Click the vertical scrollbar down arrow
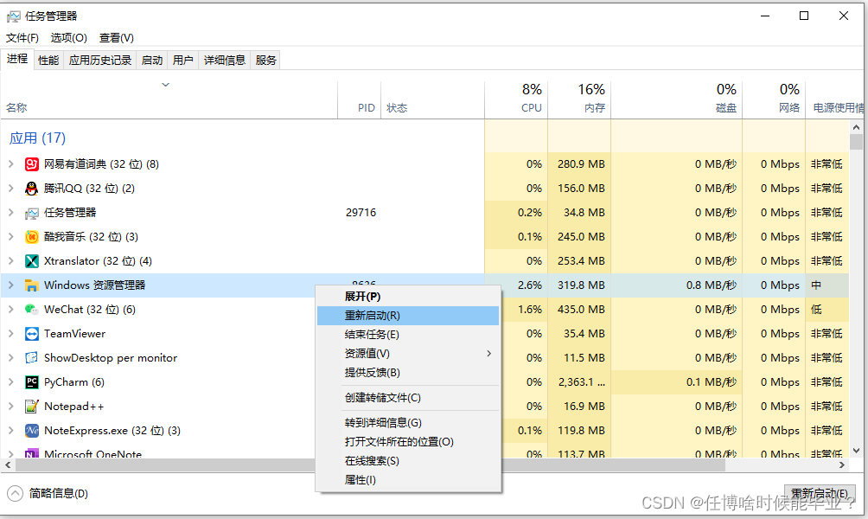This screenshot has width=868, height=519. click(856, 451)
